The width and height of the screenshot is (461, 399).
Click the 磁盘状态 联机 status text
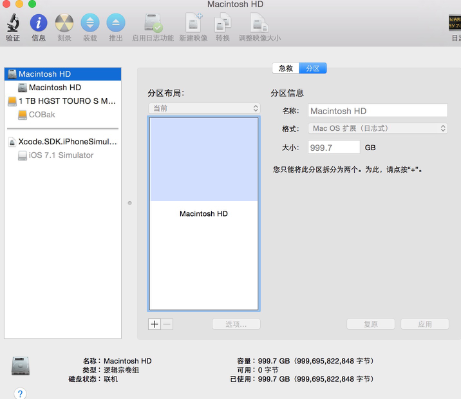tap(93, 379)
